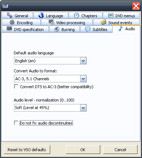Click the music folder icon on Sound events tab
Screen dimensions: 142x158
click(x=103, y=22)
